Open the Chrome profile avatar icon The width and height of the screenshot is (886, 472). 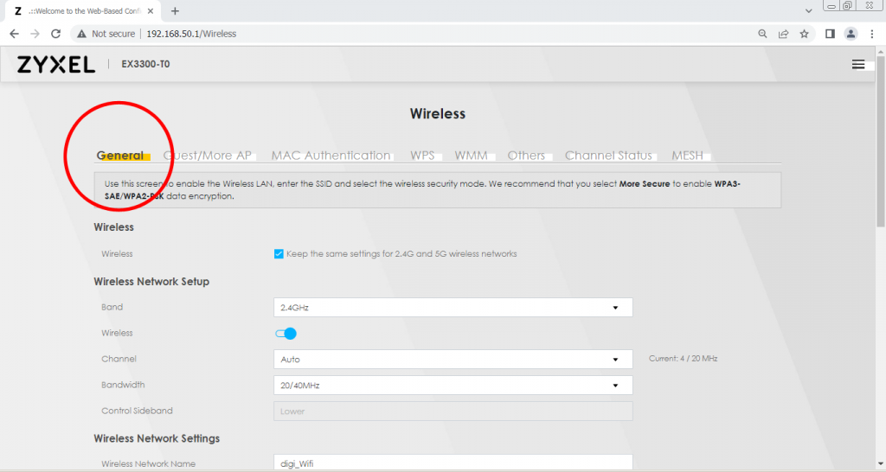tap(851, 34)
